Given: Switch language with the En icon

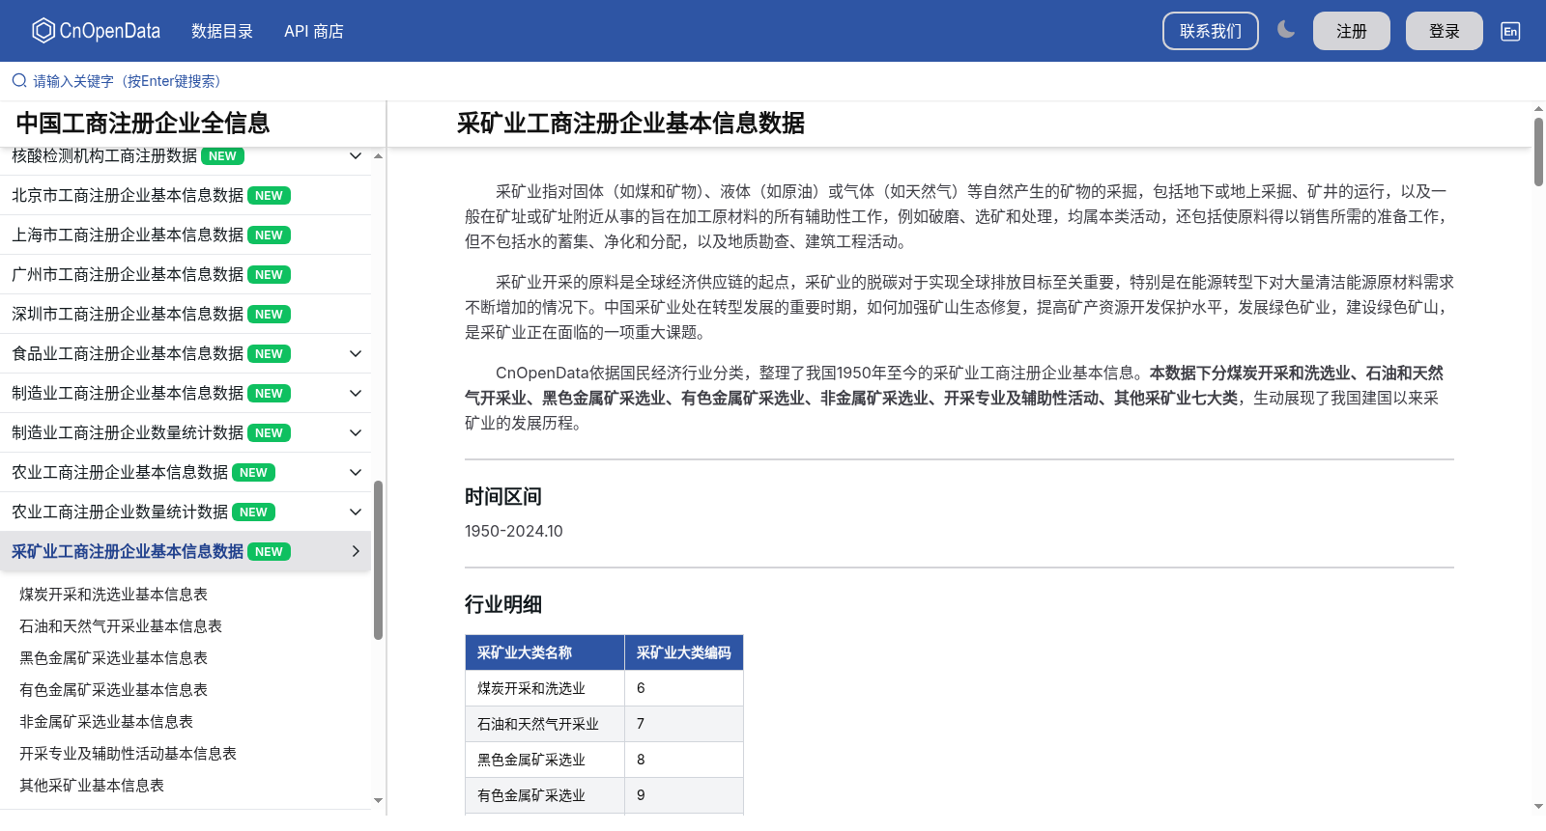Looking at the screenshot, I should [1510, 31].
